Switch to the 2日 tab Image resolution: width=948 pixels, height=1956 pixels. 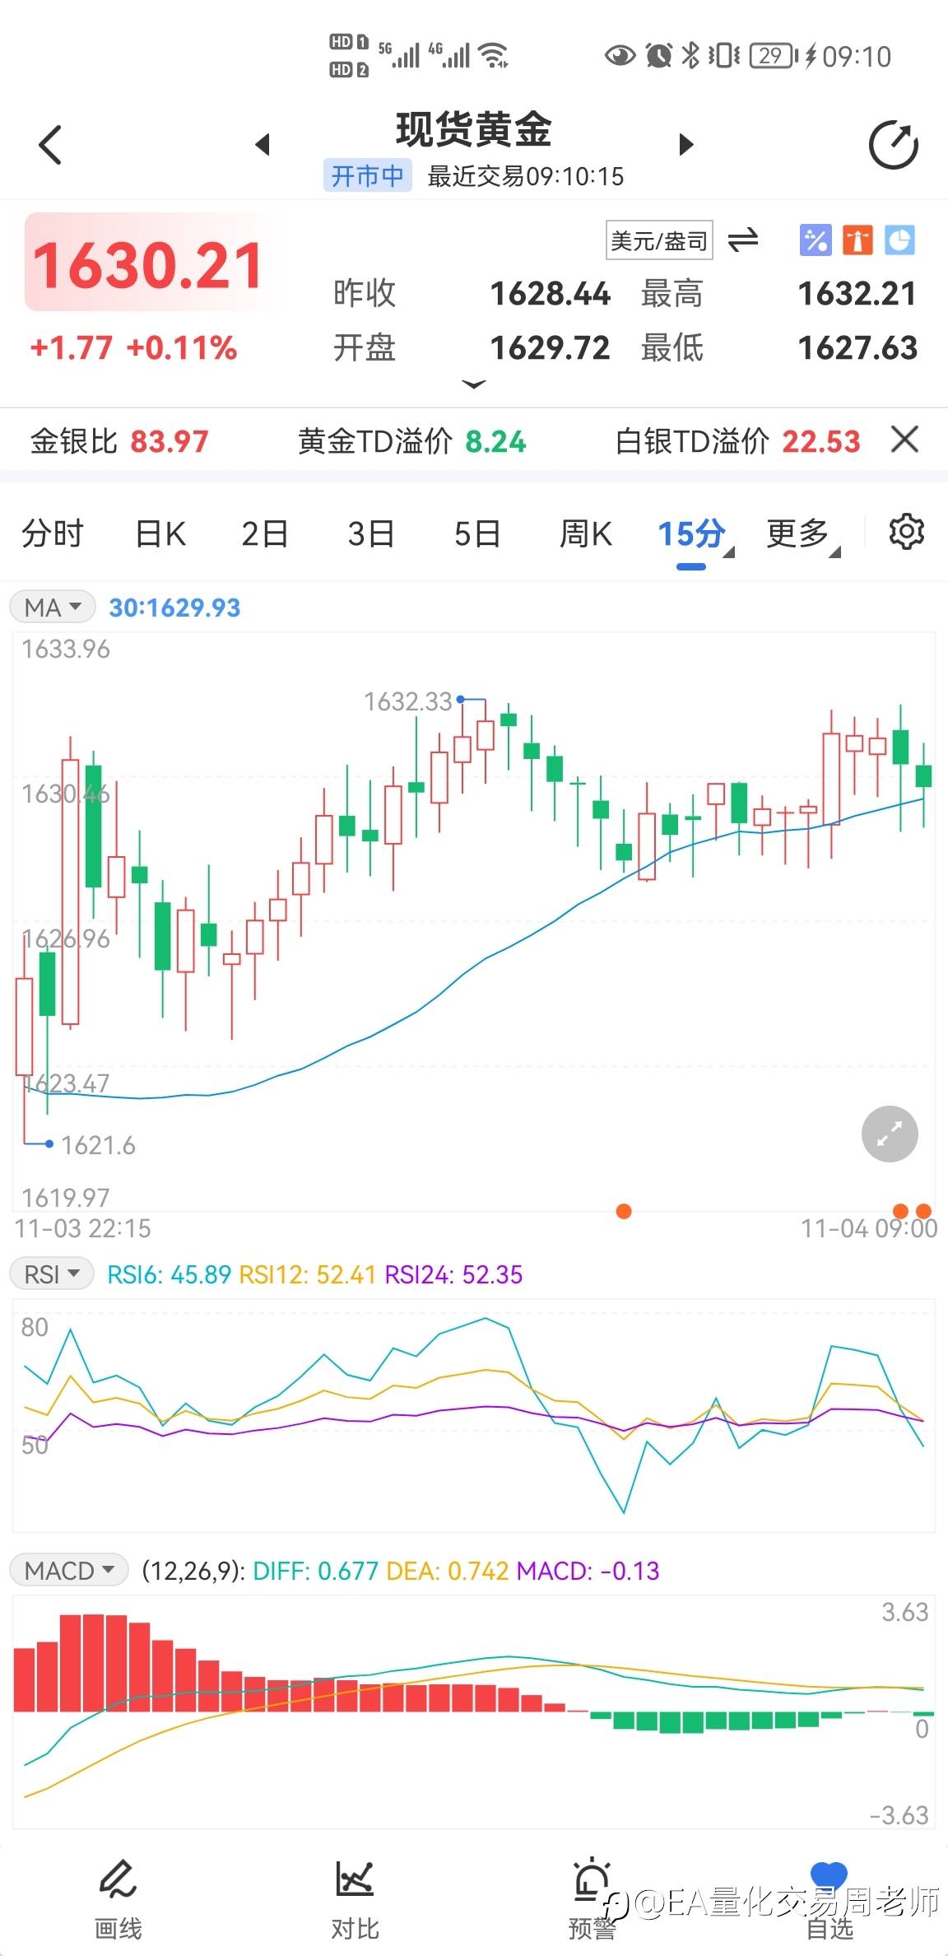pyautogui.click(x=264, y=533)
